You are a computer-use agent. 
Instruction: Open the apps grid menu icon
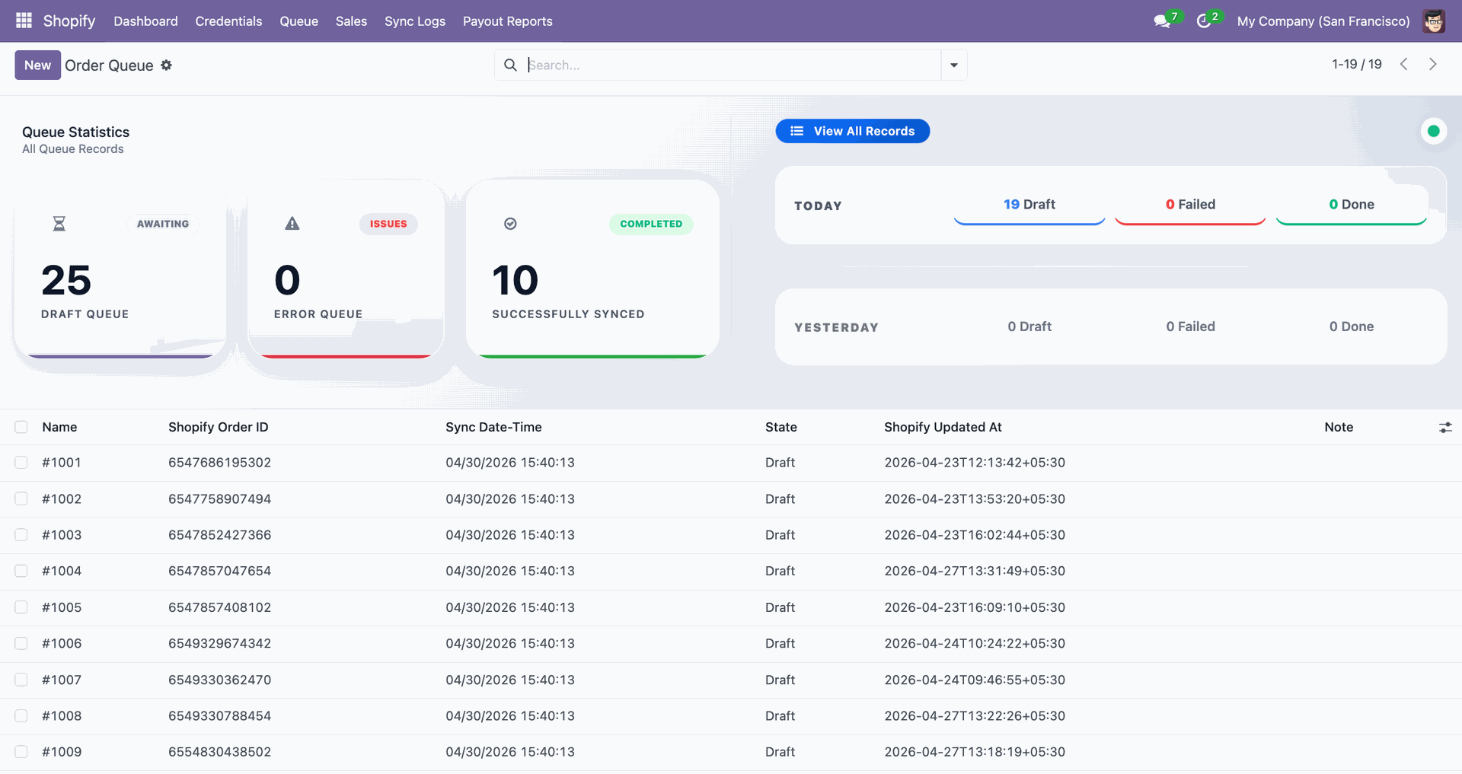pos(24,21)
